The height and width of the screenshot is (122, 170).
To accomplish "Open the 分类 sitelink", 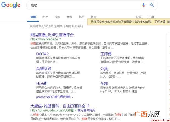I will click(104, 69).
